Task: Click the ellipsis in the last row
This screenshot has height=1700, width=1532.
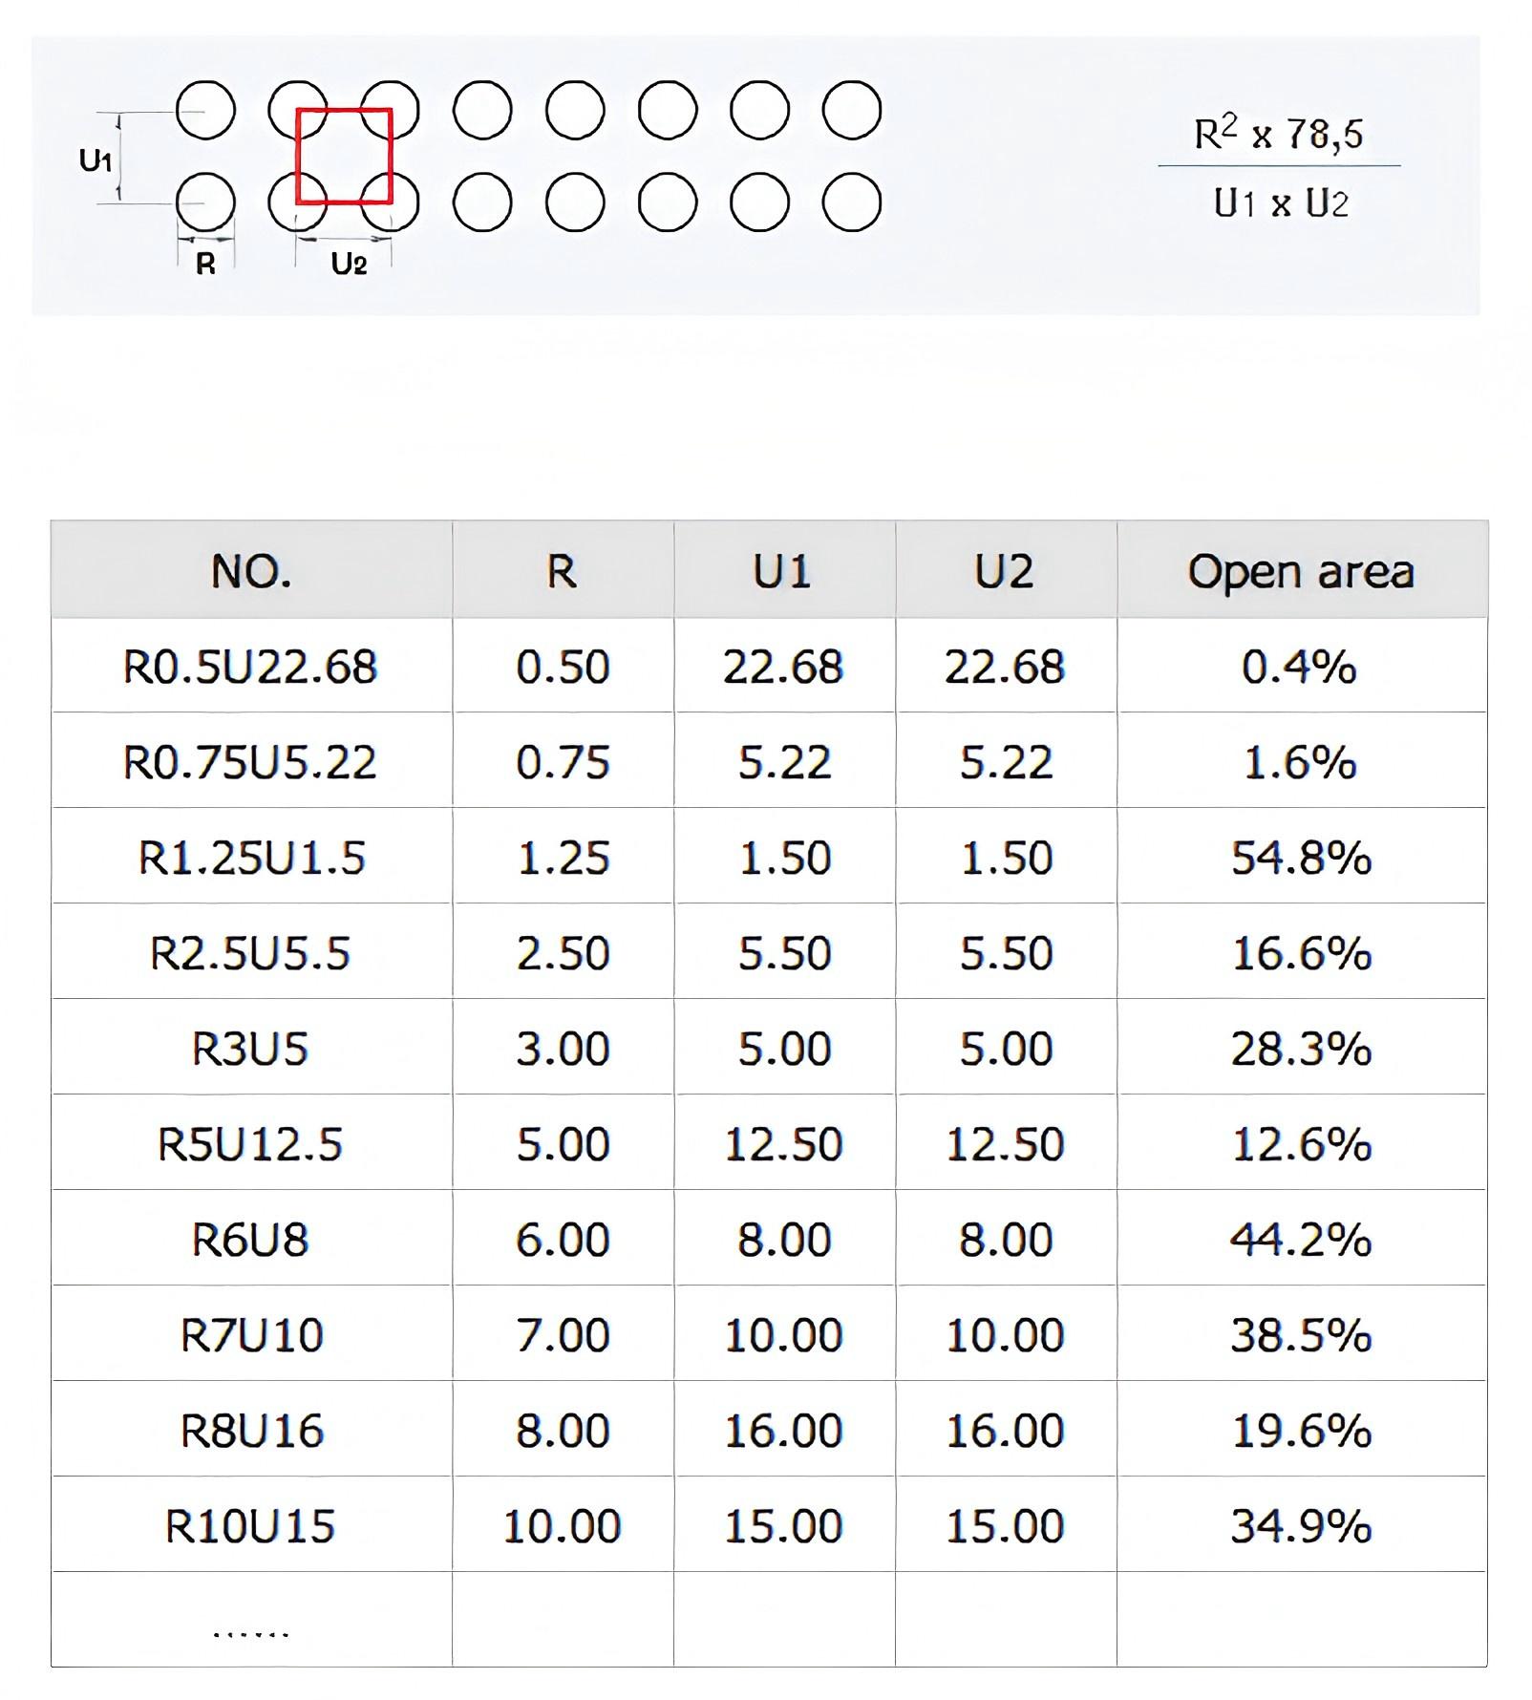Action: [250, 1634]
